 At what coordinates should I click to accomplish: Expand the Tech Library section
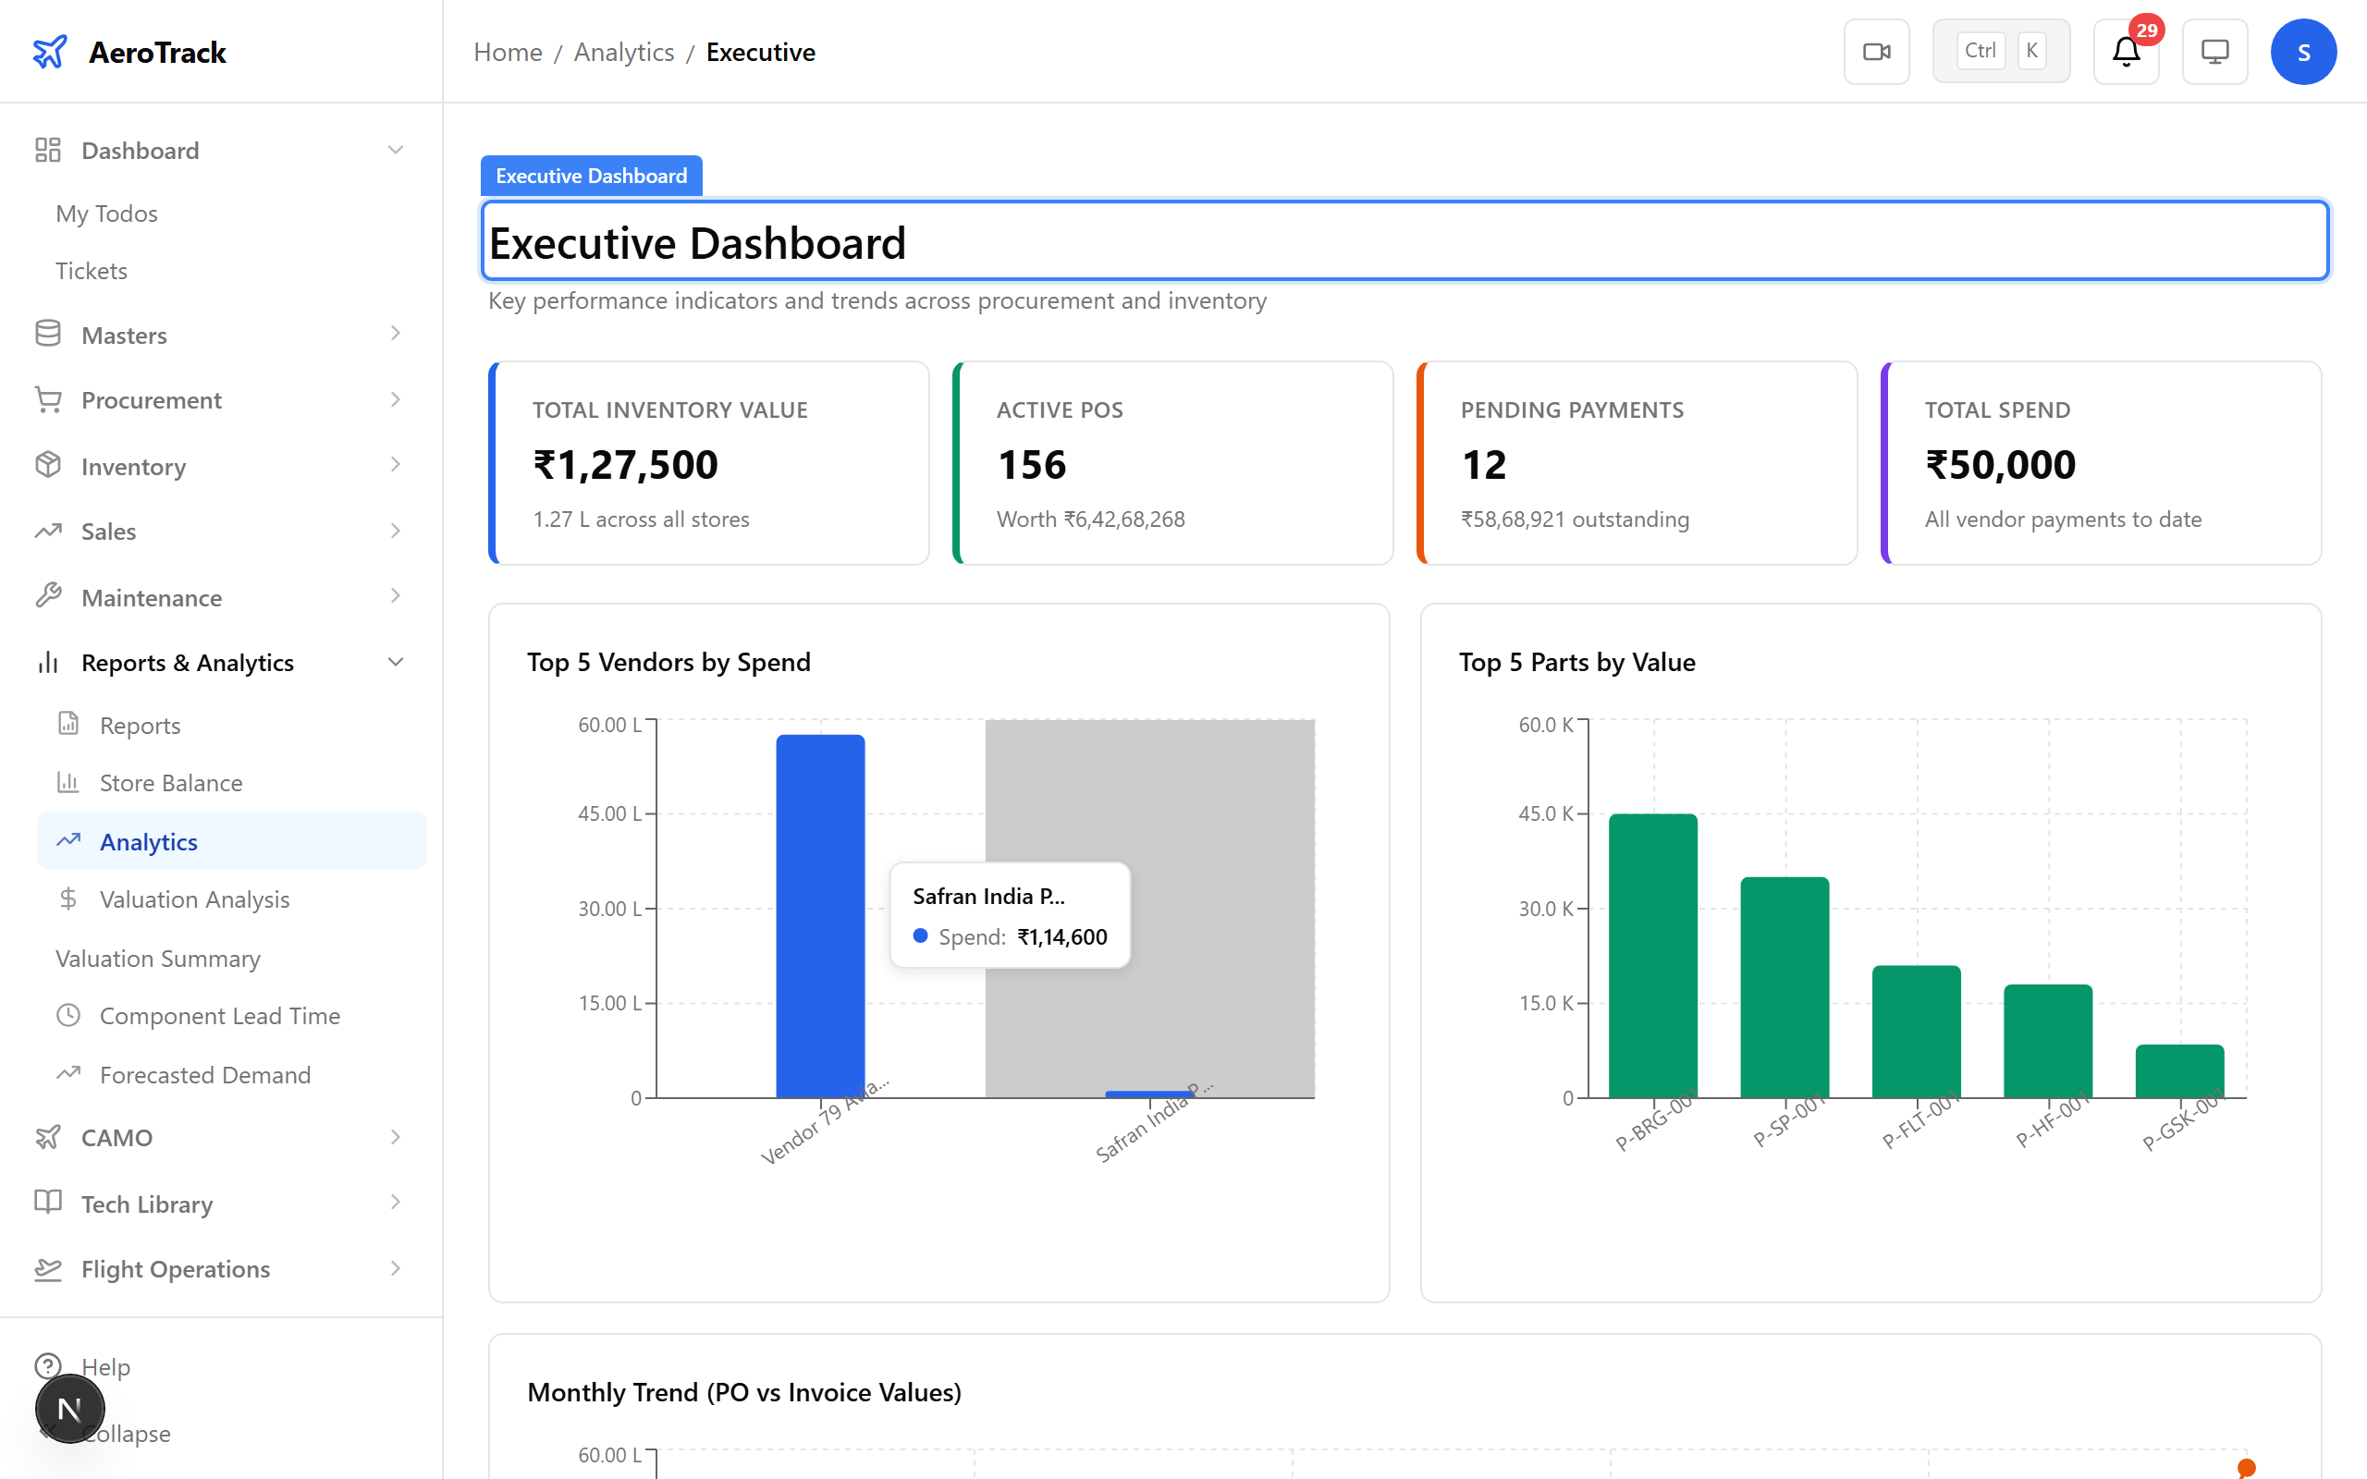click(x=395, y=1204)
